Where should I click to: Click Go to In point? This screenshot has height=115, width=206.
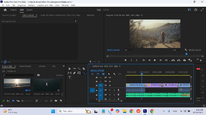coord(144,60)
